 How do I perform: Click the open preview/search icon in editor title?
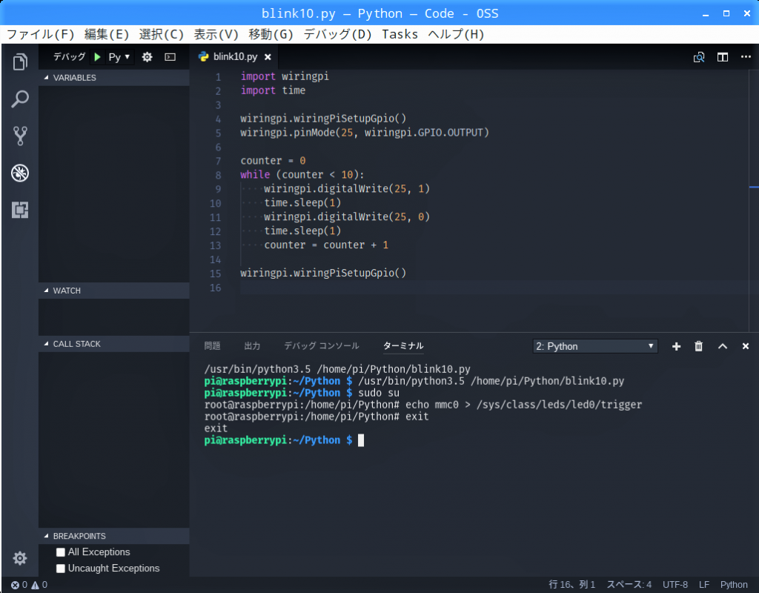click(x=698, y=57)
